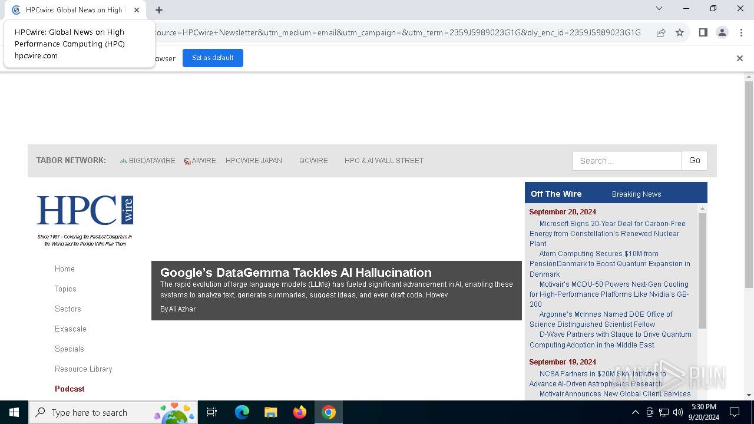The width and height of the screenshot is (754, 424).
Task: Open HPC & AI WALL STREET link
Action: (x=384, y=161)
